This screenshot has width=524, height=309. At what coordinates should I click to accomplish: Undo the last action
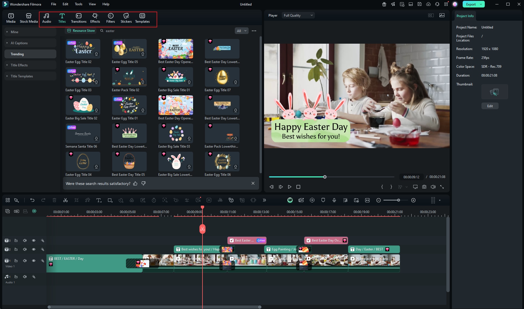point(32,200)
